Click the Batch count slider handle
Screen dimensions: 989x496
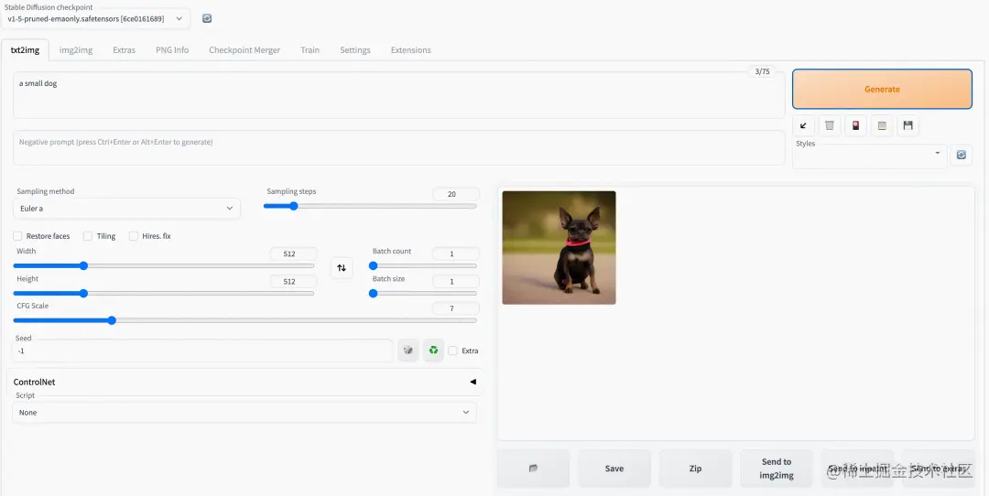tap(373, 265)
